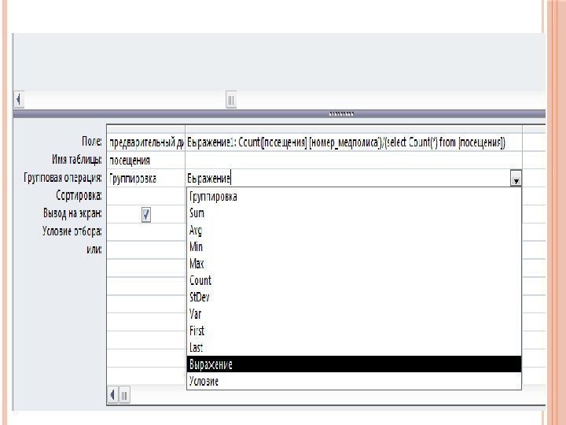Click the Вывод на экран row label

coord(72,213)
